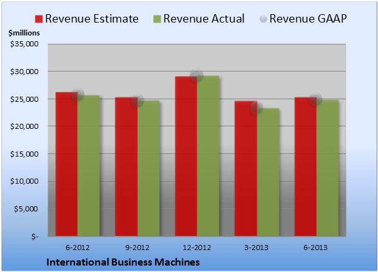
Task: Select the red estimate bar for 3-2013
Action: click(246, 168)
